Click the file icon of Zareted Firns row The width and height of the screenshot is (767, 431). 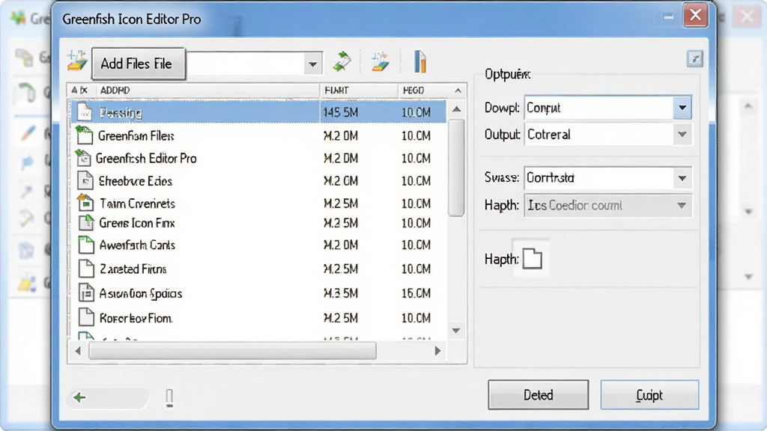tap(86, 269)
